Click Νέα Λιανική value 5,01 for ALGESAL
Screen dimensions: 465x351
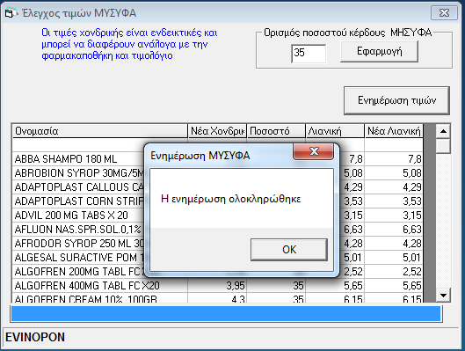point(394,258)
